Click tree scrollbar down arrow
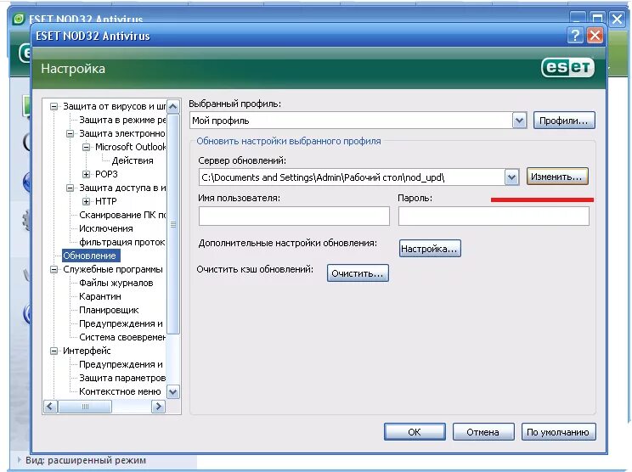The width and height of the screenshot is (632, 472). pos(173,391)
